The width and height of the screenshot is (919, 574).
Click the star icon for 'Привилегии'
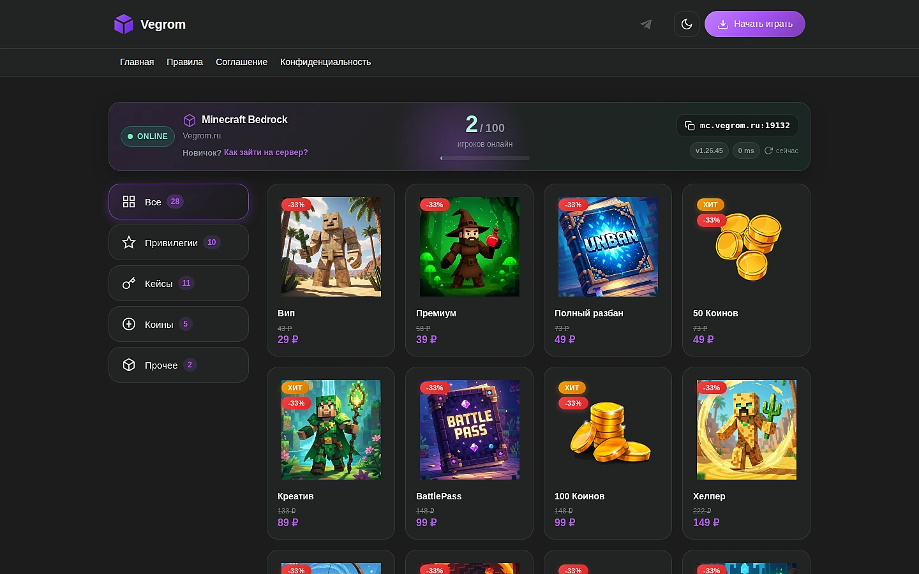[x=129, y=242]
